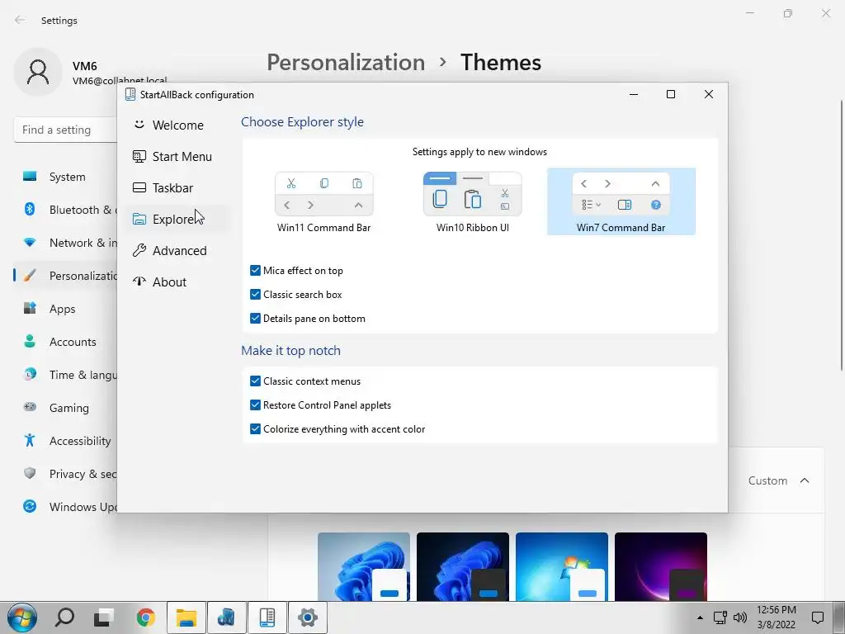This screenshot has width=845, height=634.
Task: Select the dark Windows bloom theme thumbnail
Action: click(462, 566)
